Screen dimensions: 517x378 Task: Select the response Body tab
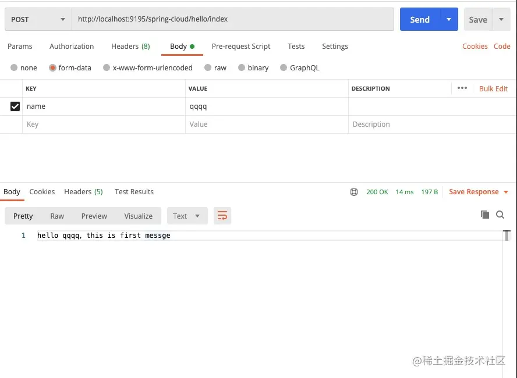(x=12, y=192)
